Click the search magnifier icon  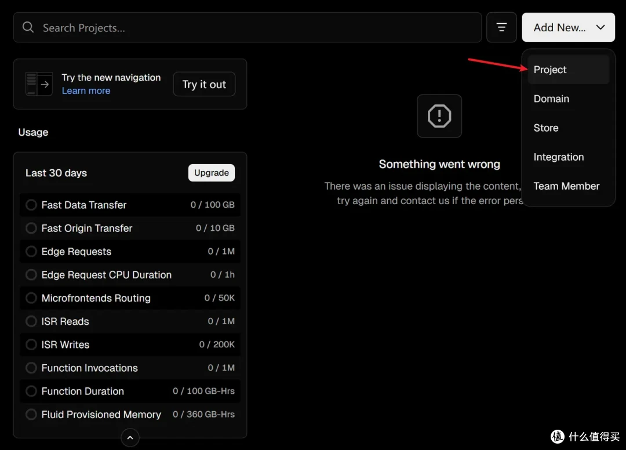28,27
